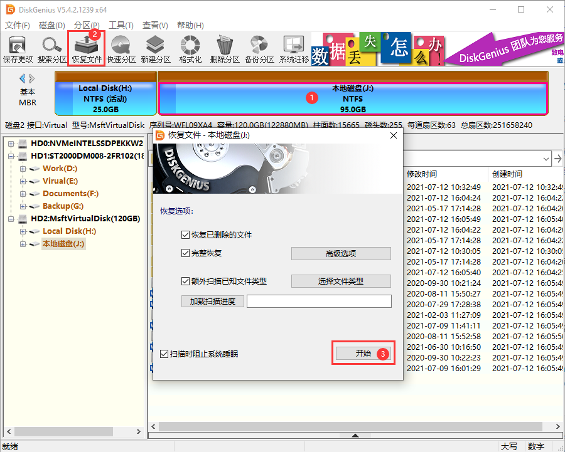Click the 新建分区 icon

coord(156,50)
